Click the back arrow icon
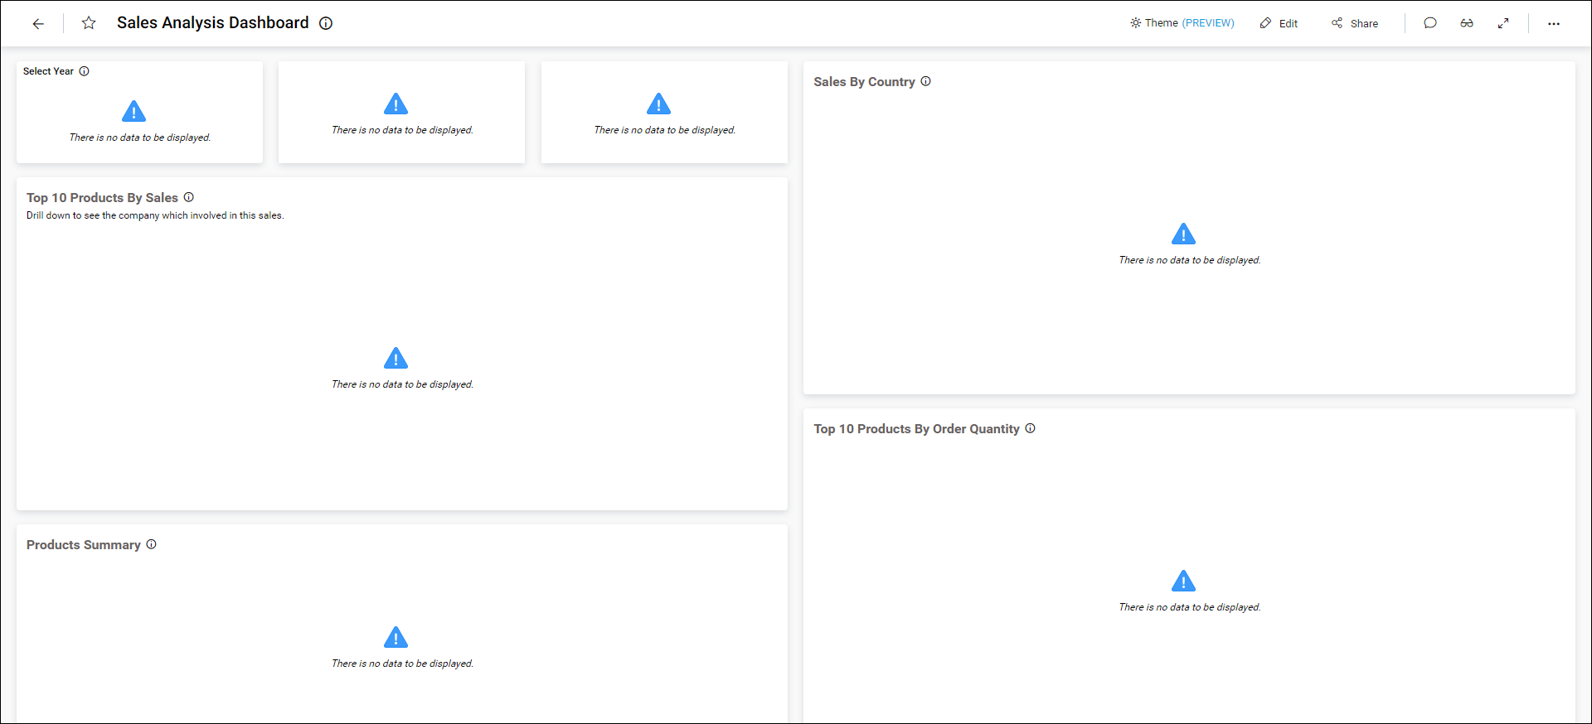Viewport: 1592px width, 724px height. (38, 24)
